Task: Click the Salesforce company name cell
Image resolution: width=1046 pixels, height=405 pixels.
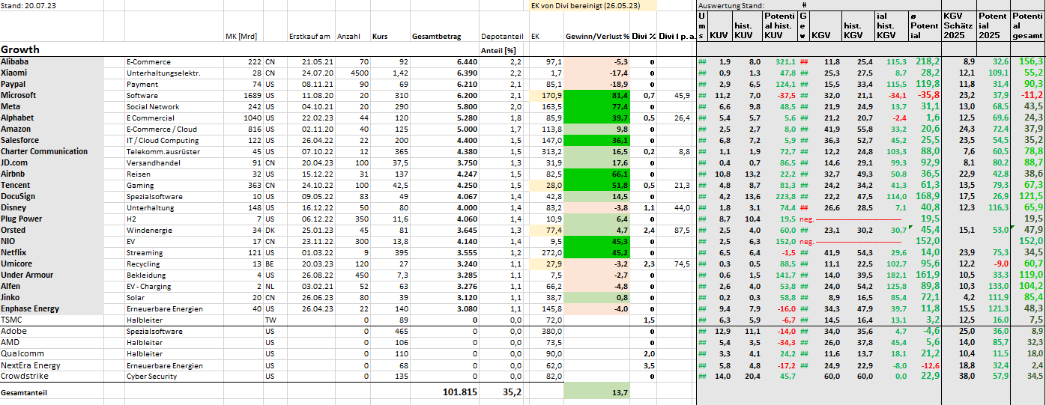Action: click(52, 140)
